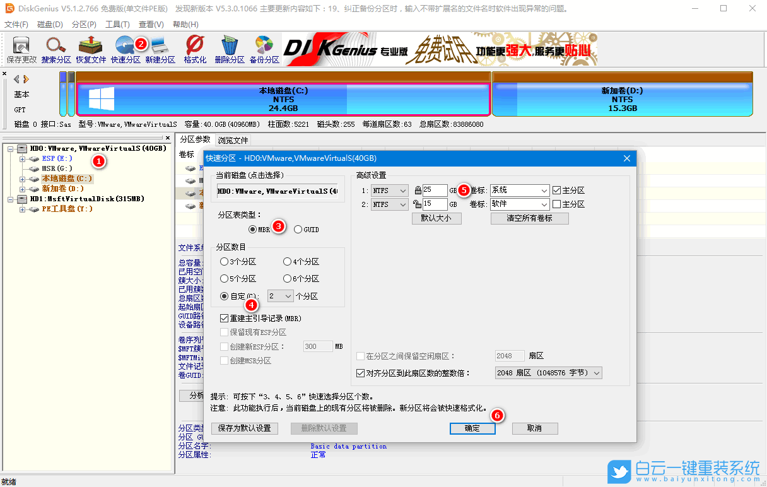Select the 搜索分区 search partition icon
This screenshot has width=767, height=487.
click(56, 49)
